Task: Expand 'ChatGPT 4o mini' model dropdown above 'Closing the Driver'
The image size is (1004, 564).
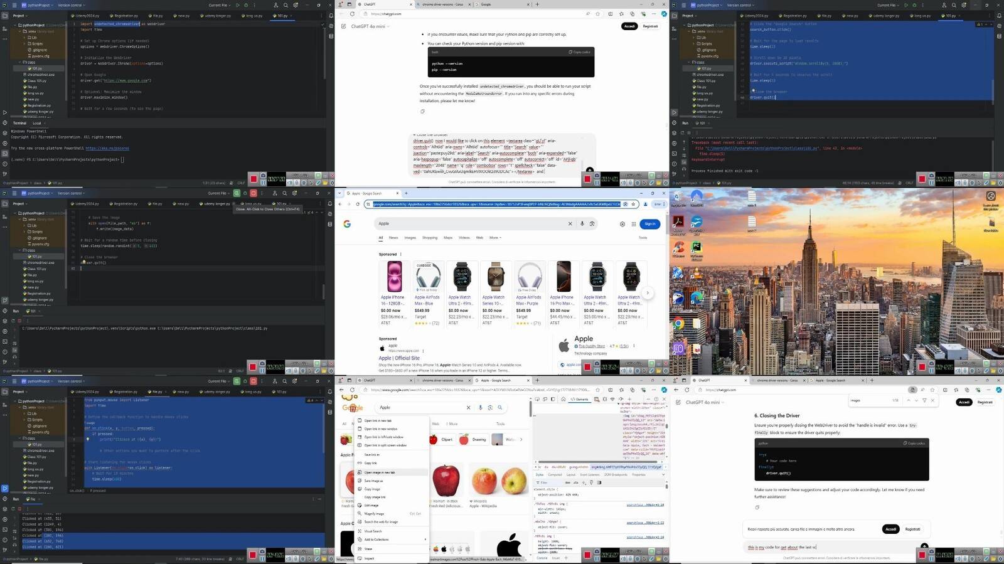Action: tap(705, 402)
